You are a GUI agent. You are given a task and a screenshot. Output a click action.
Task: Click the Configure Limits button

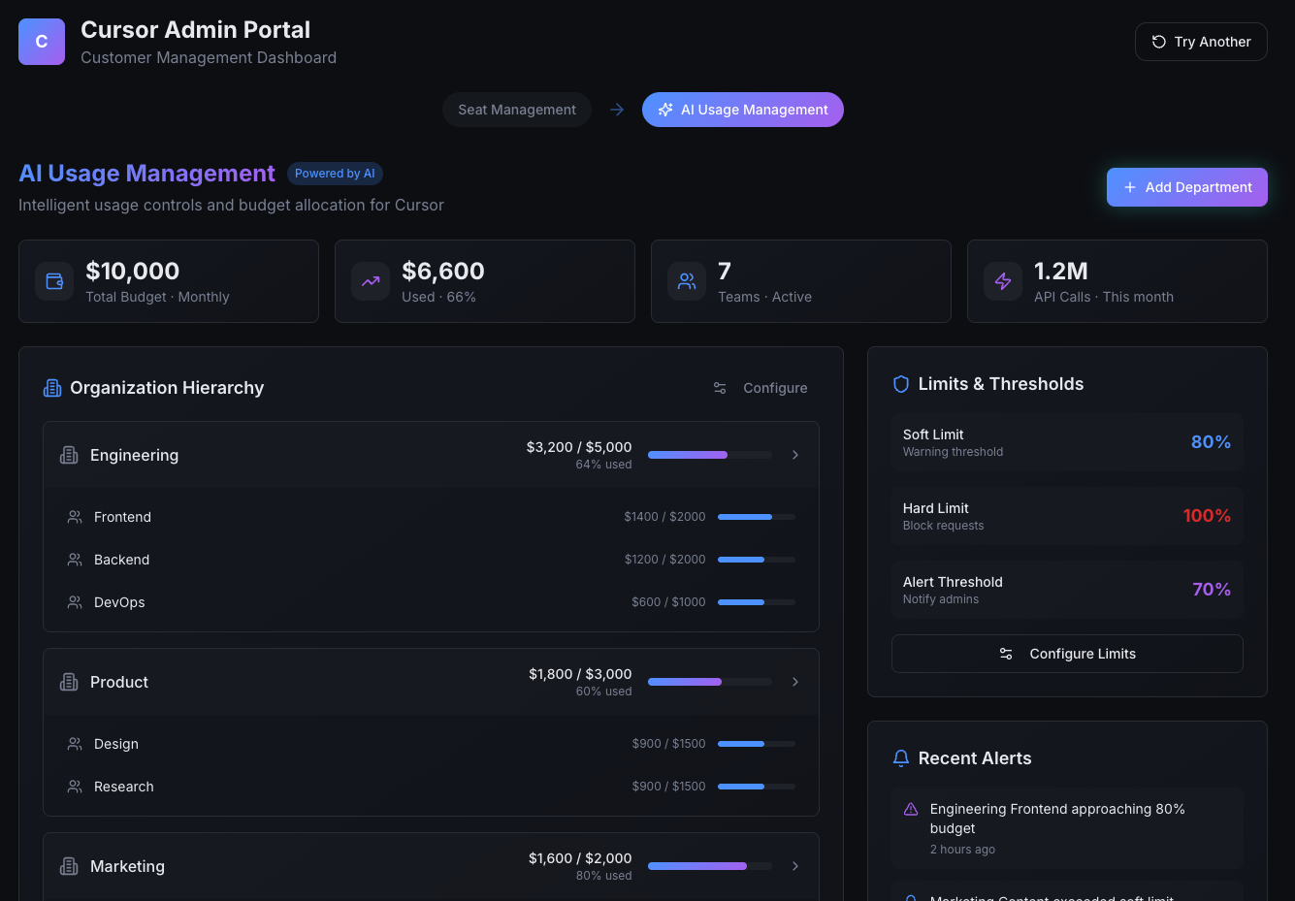click(x=1067, y=654)
